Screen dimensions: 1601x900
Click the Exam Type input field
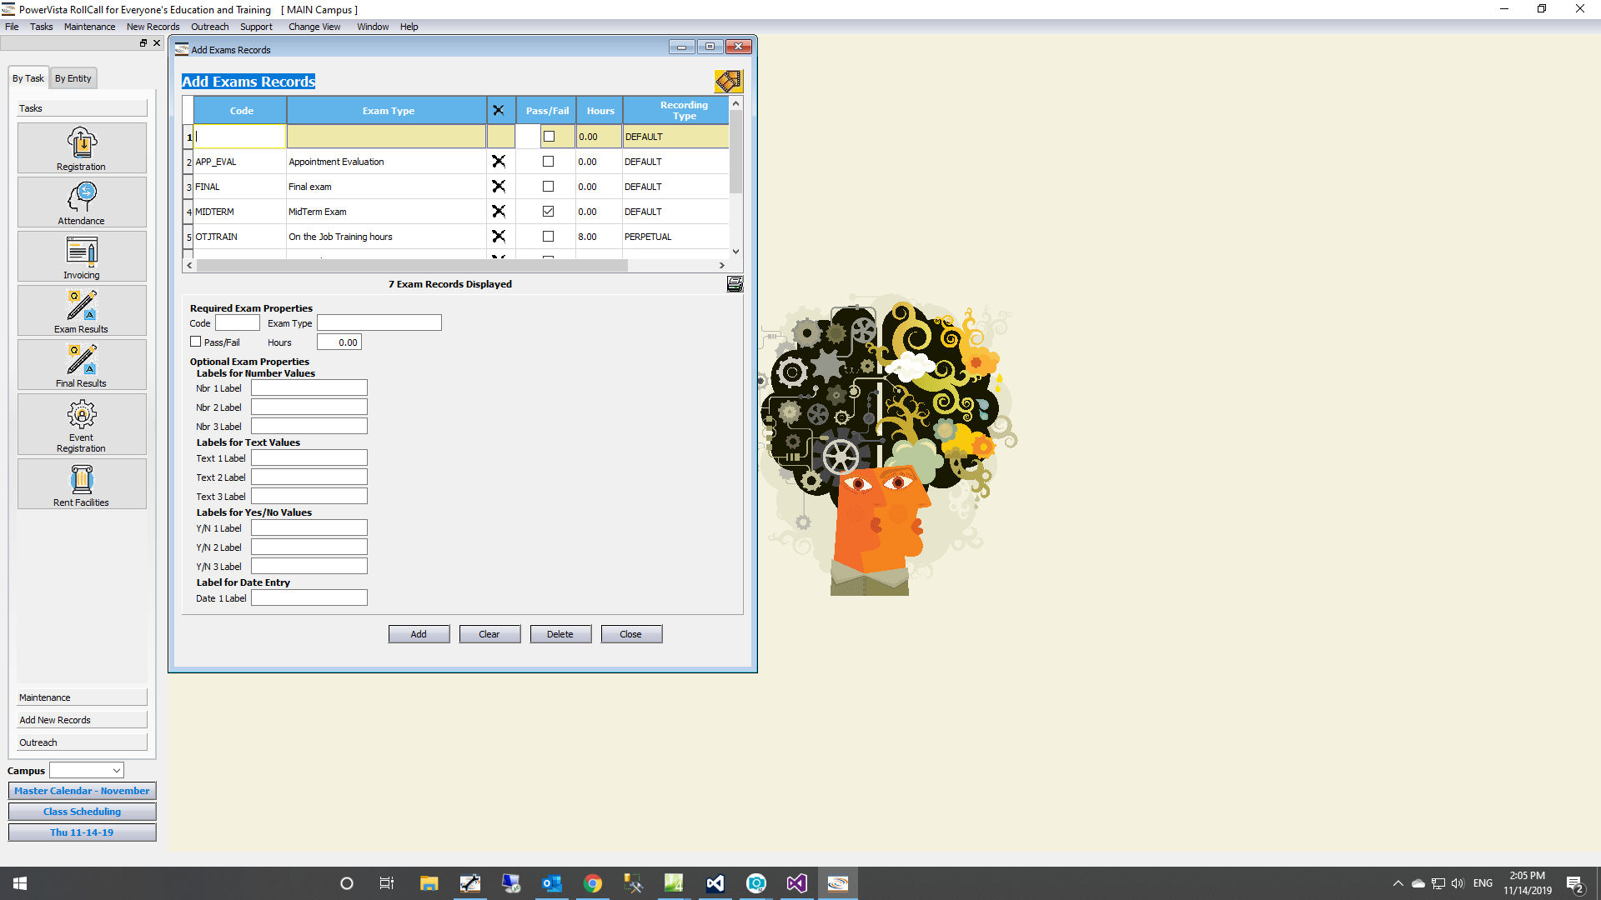pos(379,322)
